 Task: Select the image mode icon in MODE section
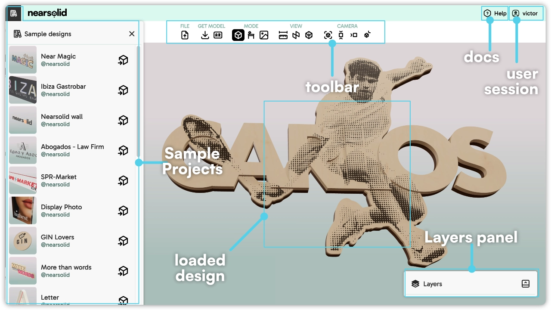(263, 35)
